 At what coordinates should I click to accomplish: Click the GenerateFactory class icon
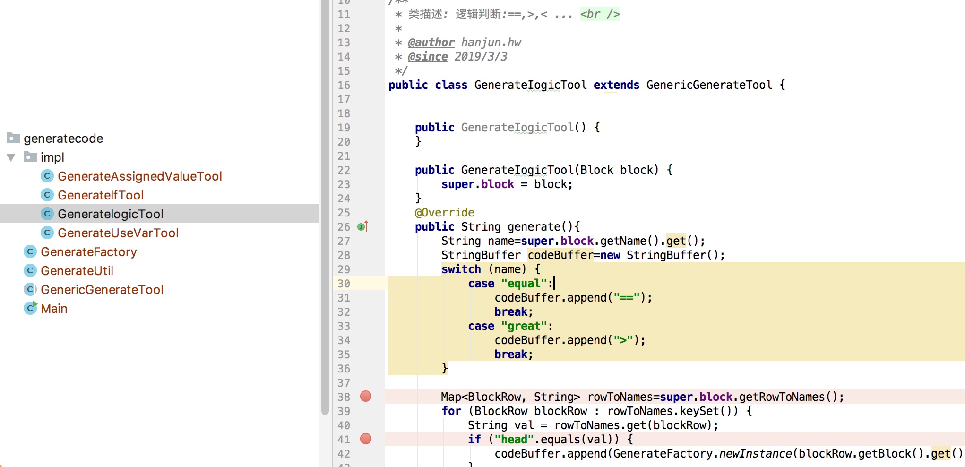coord(30,251)
